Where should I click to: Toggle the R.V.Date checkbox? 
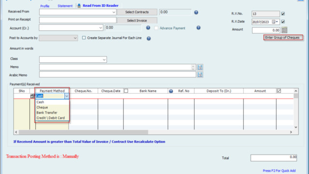pyautogui.click(x=283, y=22)
